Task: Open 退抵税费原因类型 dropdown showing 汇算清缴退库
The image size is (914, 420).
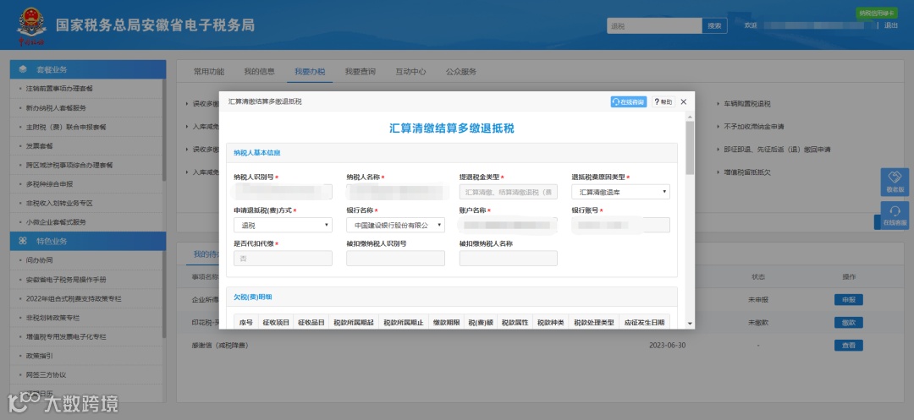Action: [621, 192]
